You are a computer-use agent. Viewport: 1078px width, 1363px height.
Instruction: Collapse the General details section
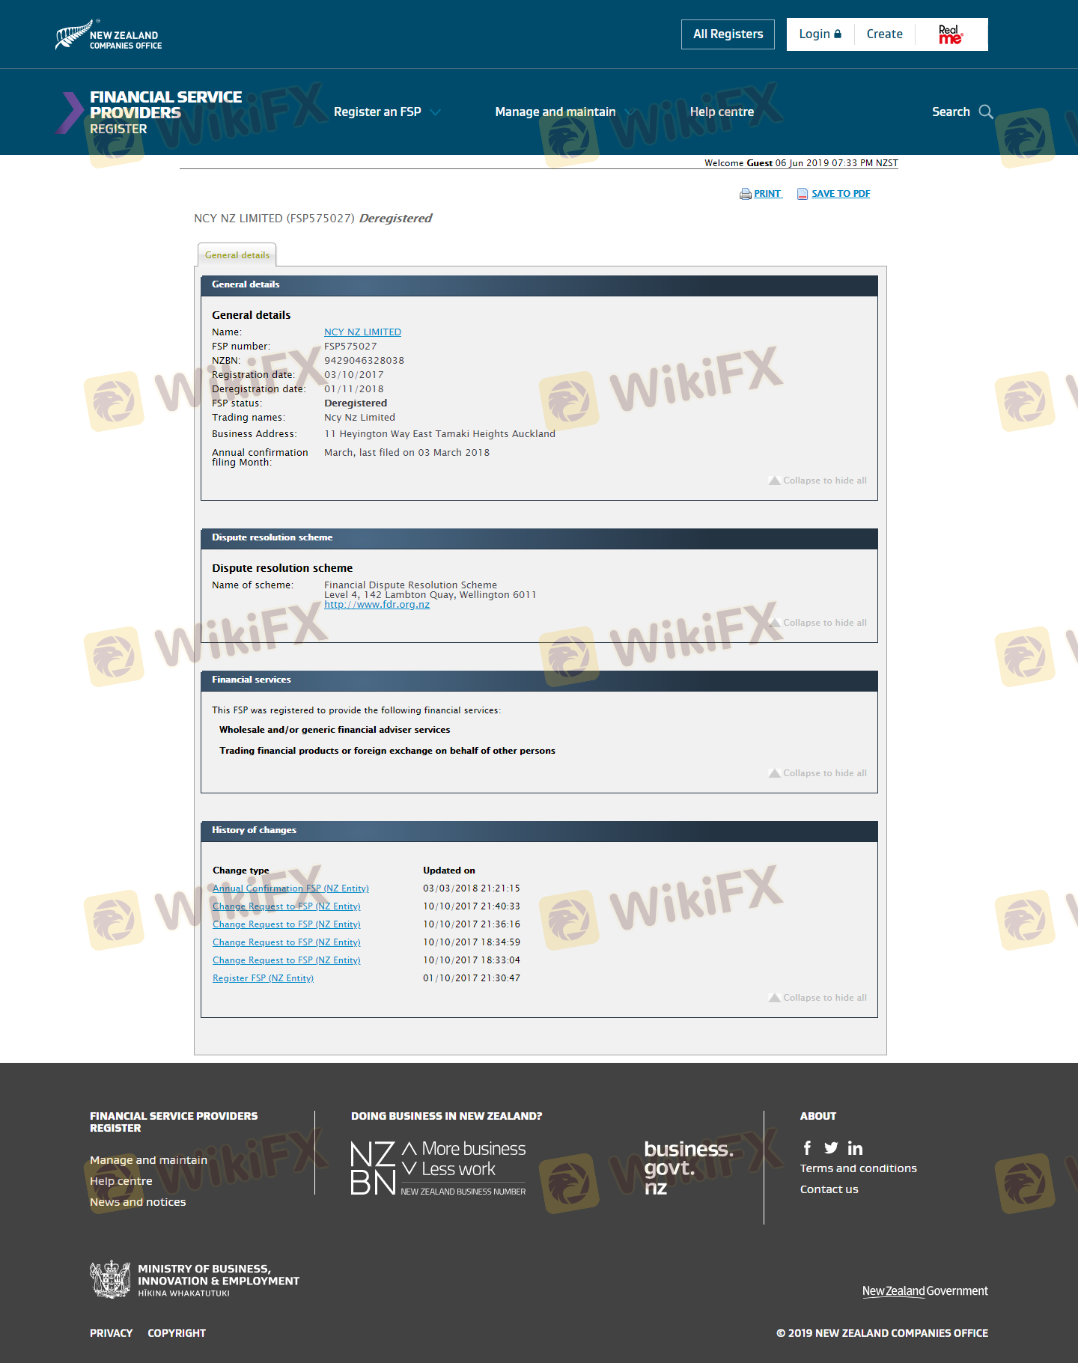tap(817, 481)
